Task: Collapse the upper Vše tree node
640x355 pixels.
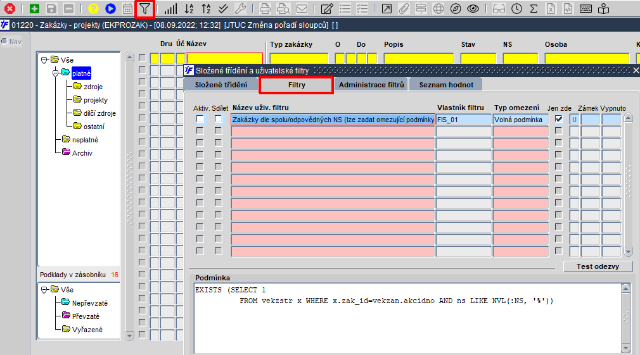Action: [44, 60]
